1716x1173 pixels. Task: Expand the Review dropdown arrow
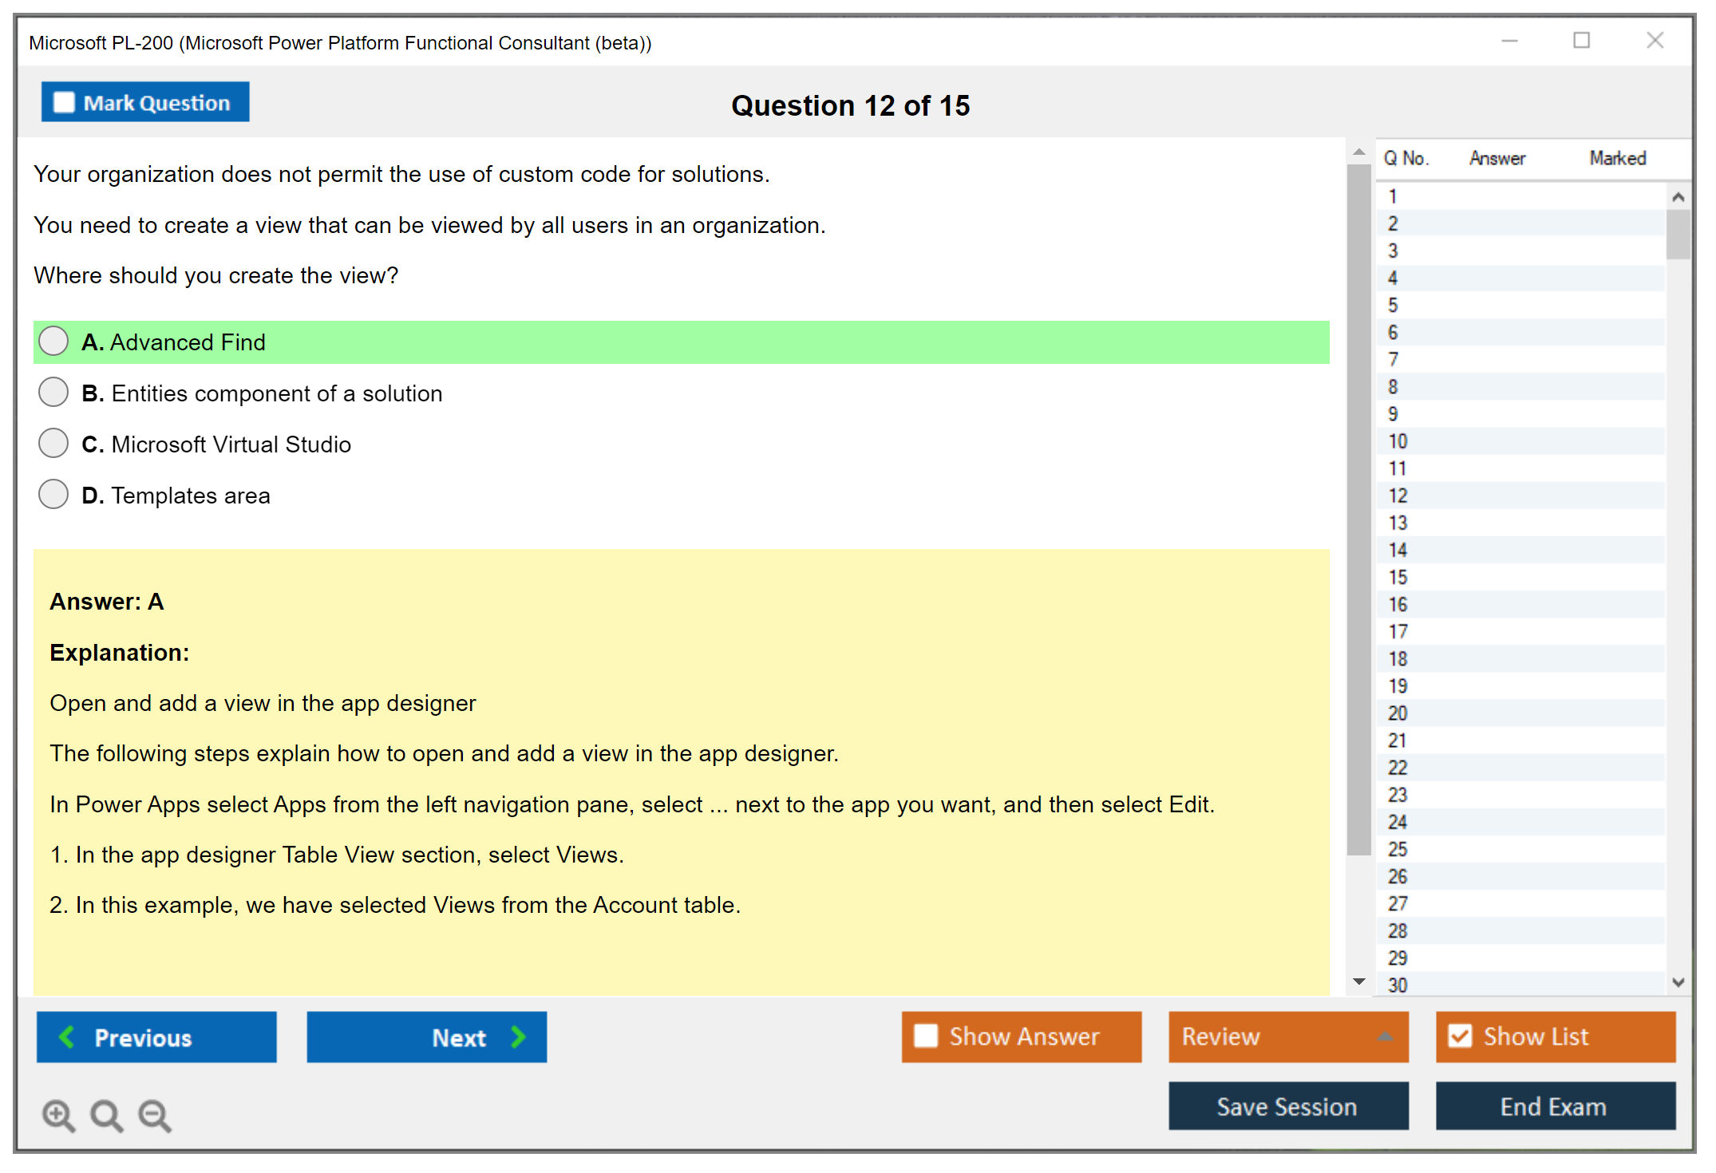coord(1385,1037)
